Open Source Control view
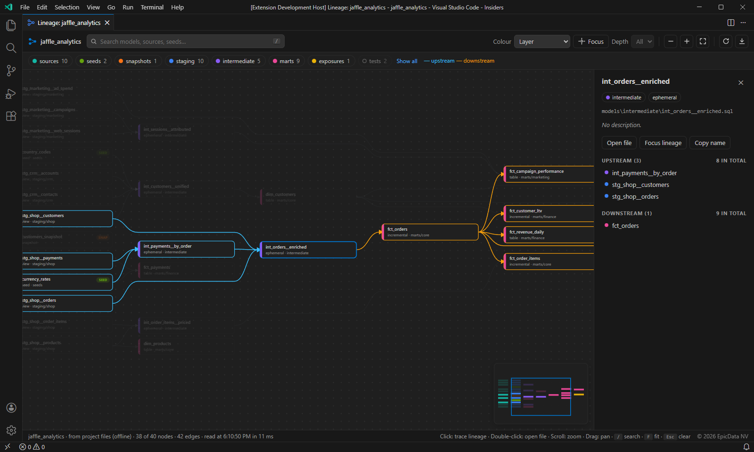The image size is (754, 452). [11, 71]
